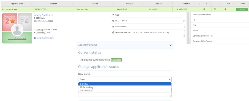Click the shuffle icon next to Web

tap(113, 15)
